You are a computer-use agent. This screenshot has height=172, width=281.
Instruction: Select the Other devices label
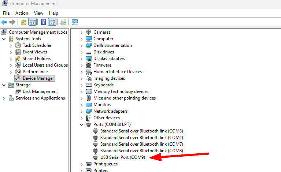[107, 118]
